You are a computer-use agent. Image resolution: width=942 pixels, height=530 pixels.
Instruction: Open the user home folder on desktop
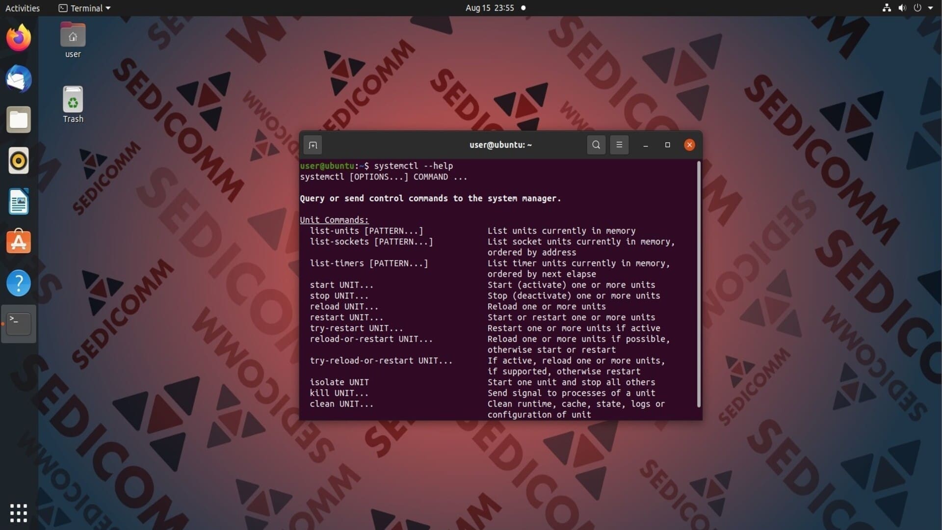[x=73, y=40]
